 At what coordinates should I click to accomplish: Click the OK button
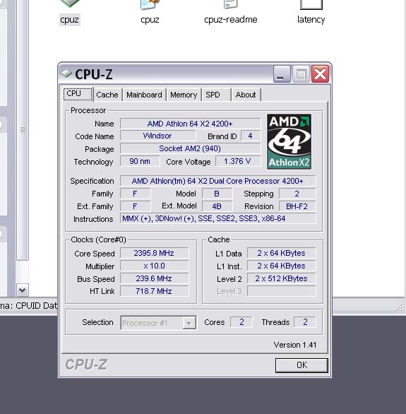[x=301, y=365]
